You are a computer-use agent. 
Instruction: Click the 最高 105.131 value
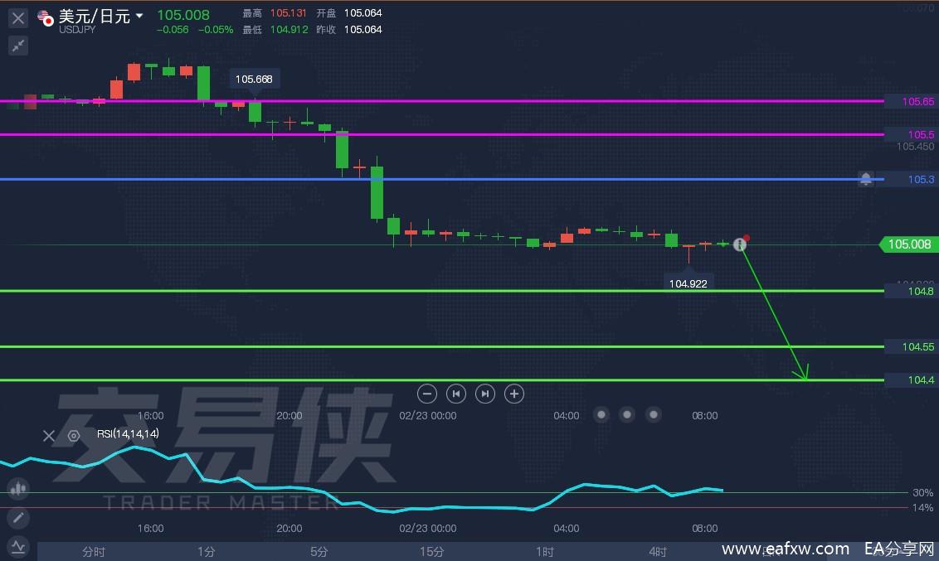(x=288, y=12)
